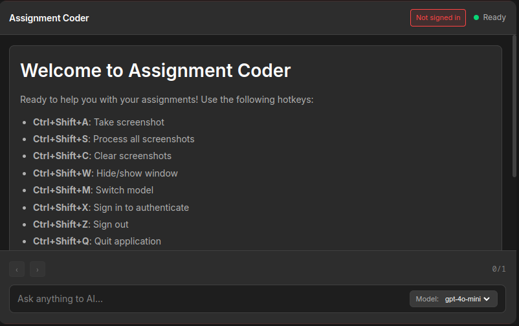Click the Ctrl+Shift+W: Hide/show window line
This screenshot has height=326, width=519.
point(105,173)
